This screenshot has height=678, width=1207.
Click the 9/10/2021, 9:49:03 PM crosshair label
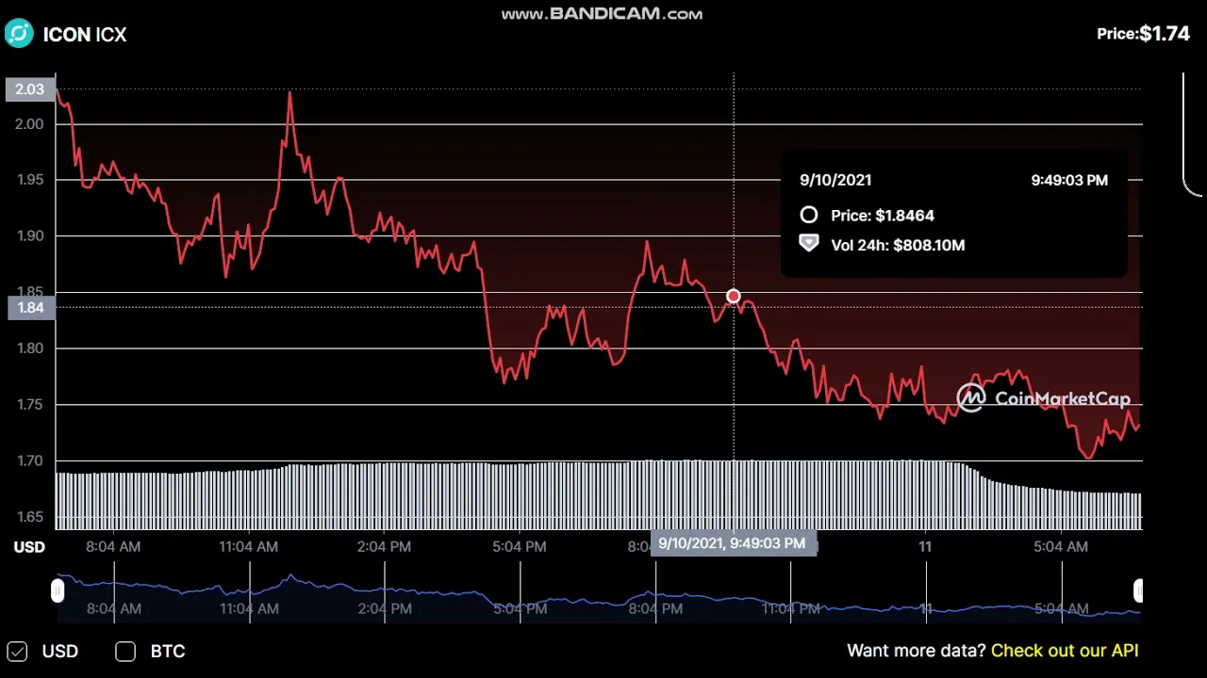click(x=733, y=543)
